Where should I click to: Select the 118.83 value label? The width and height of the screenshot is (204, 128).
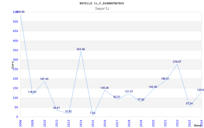[x=32, y=92]
